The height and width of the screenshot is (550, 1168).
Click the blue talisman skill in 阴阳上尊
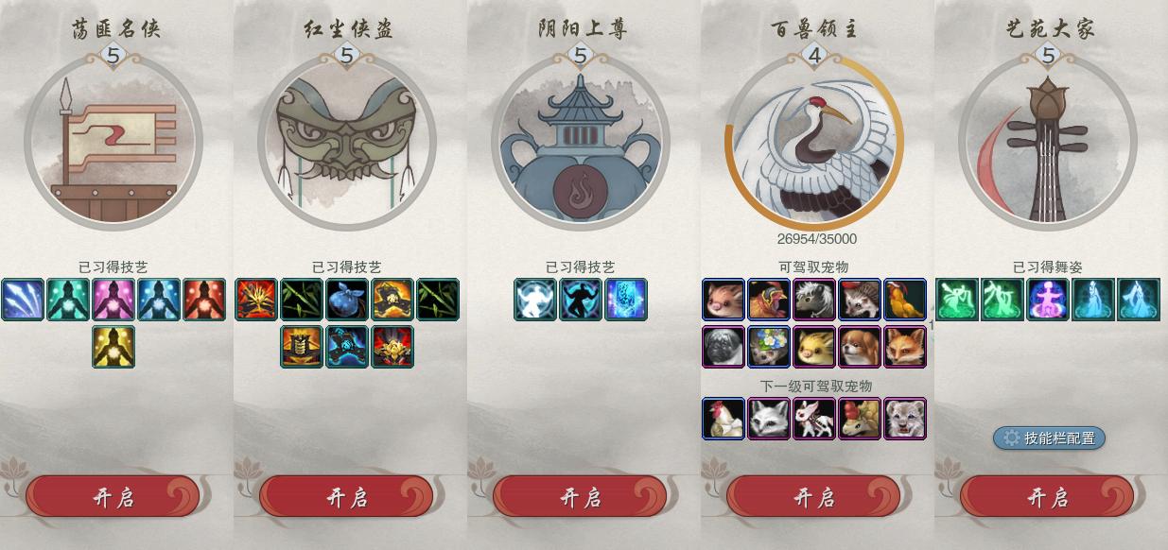626,300
